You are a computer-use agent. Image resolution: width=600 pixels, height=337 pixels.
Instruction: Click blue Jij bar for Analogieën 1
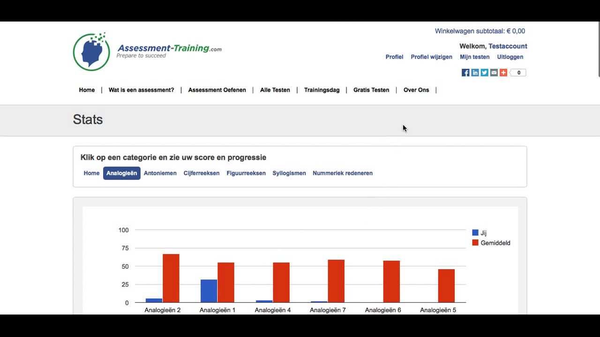(x=209, y=291)
